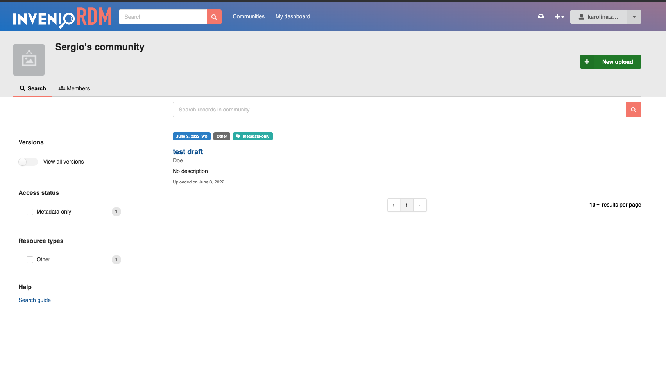Click the header search magnifier icon
This screenshot has height=365, width=666.
pos(214,17)
